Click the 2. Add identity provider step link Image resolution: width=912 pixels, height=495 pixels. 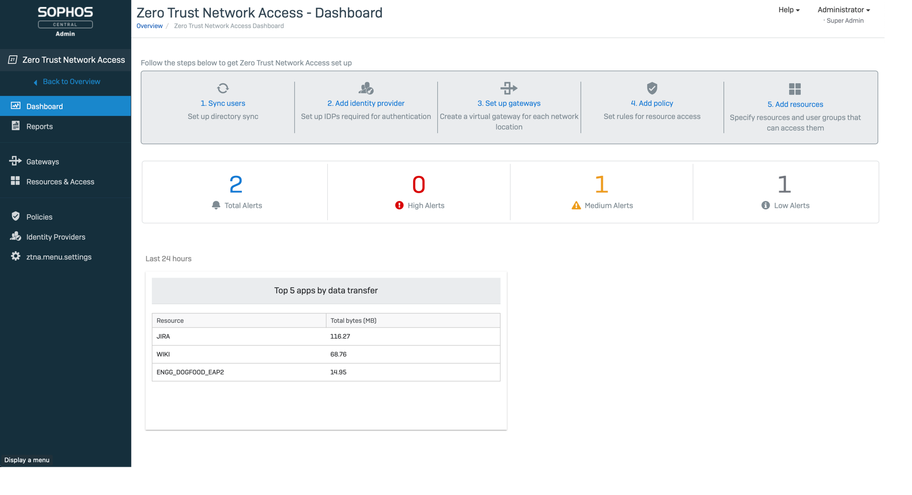point(366,103)
